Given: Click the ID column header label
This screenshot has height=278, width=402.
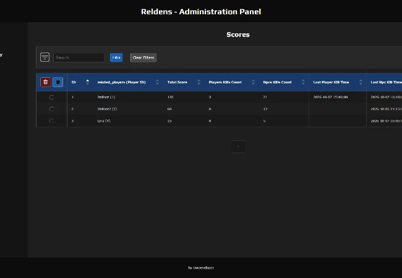Looking at the screenshot, I should tap(74, 82).
